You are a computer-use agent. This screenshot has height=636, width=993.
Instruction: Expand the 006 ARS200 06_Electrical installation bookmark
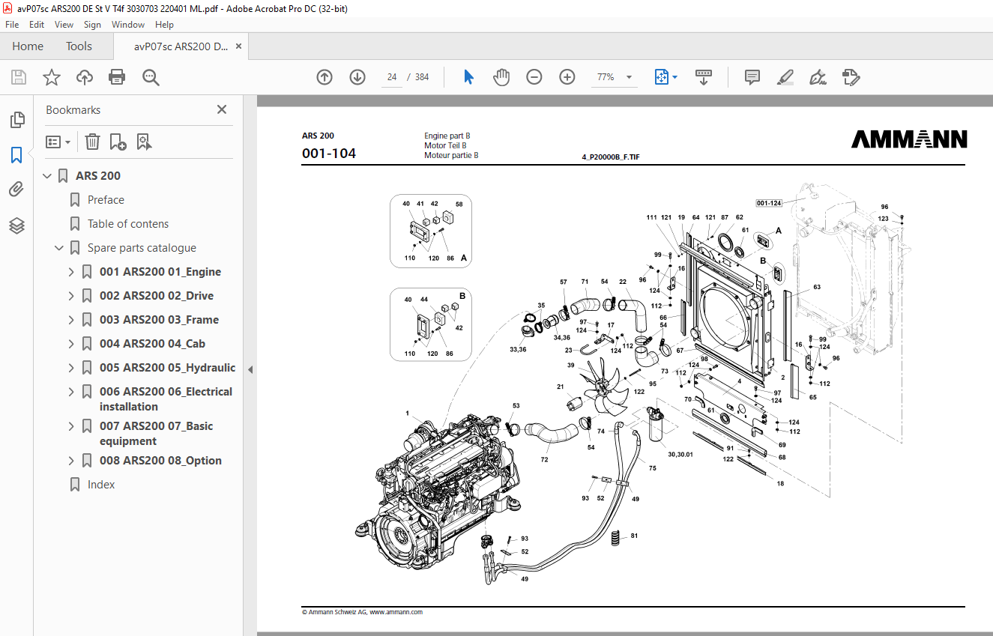click(x=71, y=392)
